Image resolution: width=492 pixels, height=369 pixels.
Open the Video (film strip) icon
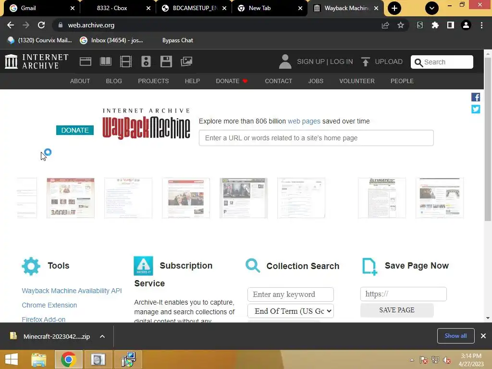pos(126,61)
